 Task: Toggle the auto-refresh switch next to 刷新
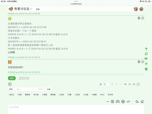click(23, 78)
